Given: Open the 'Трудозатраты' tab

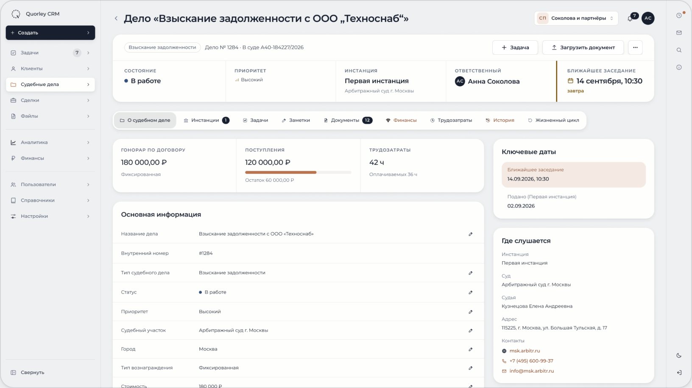Looking at the screenshot, I should point(451,120).
